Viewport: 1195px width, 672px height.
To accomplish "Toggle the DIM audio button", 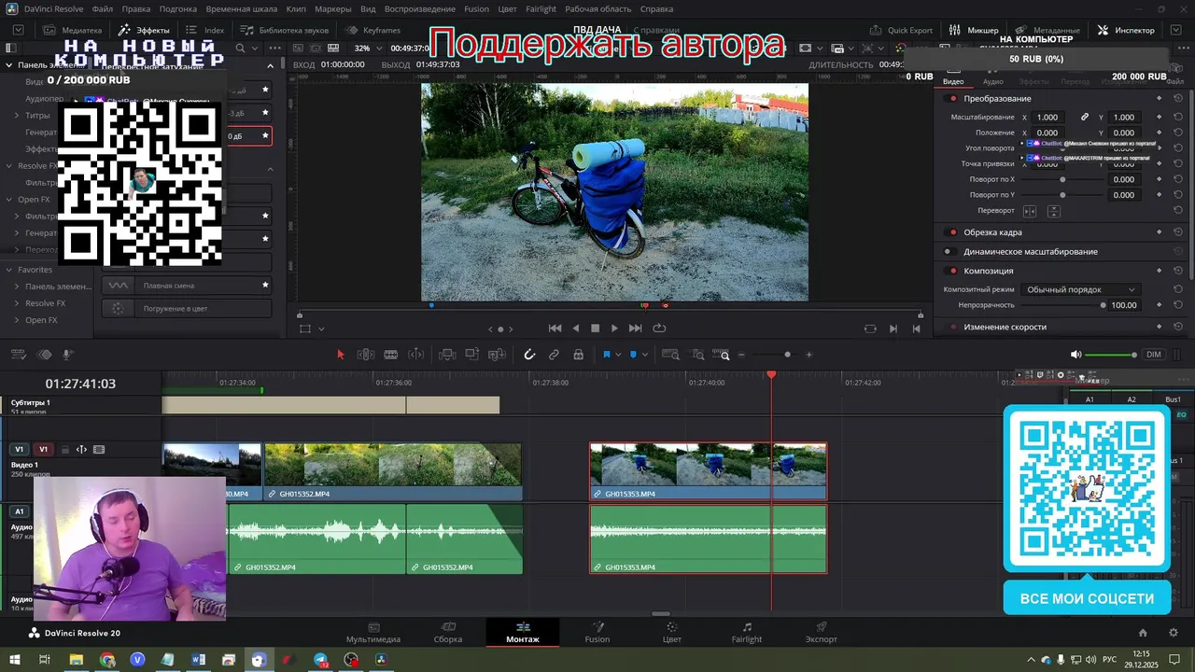I will point(1154,355).
